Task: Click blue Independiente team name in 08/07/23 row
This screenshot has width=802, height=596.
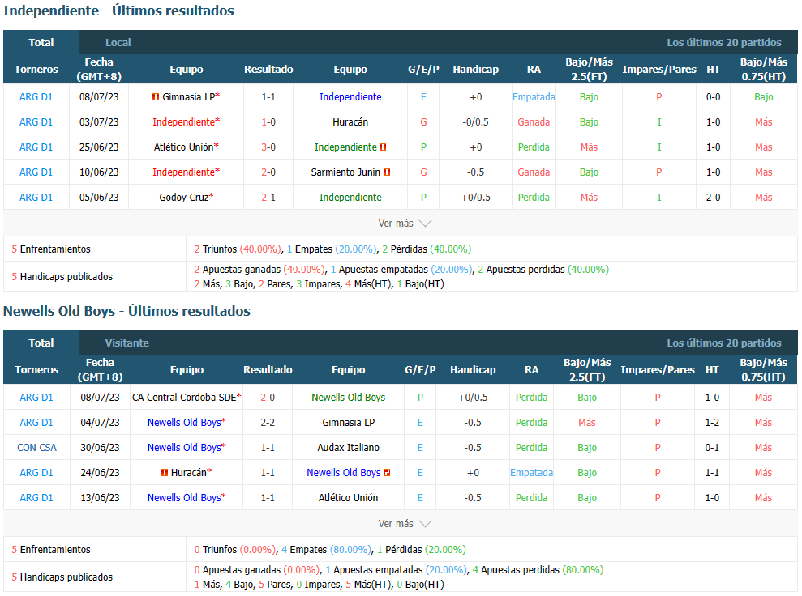Action: click(x=350, y=97)
